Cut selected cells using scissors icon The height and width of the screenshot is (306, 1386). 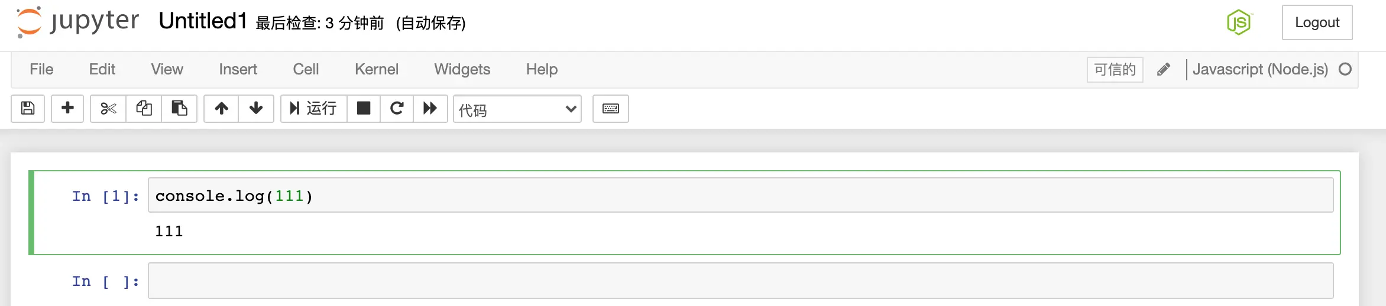coord(108,109)
